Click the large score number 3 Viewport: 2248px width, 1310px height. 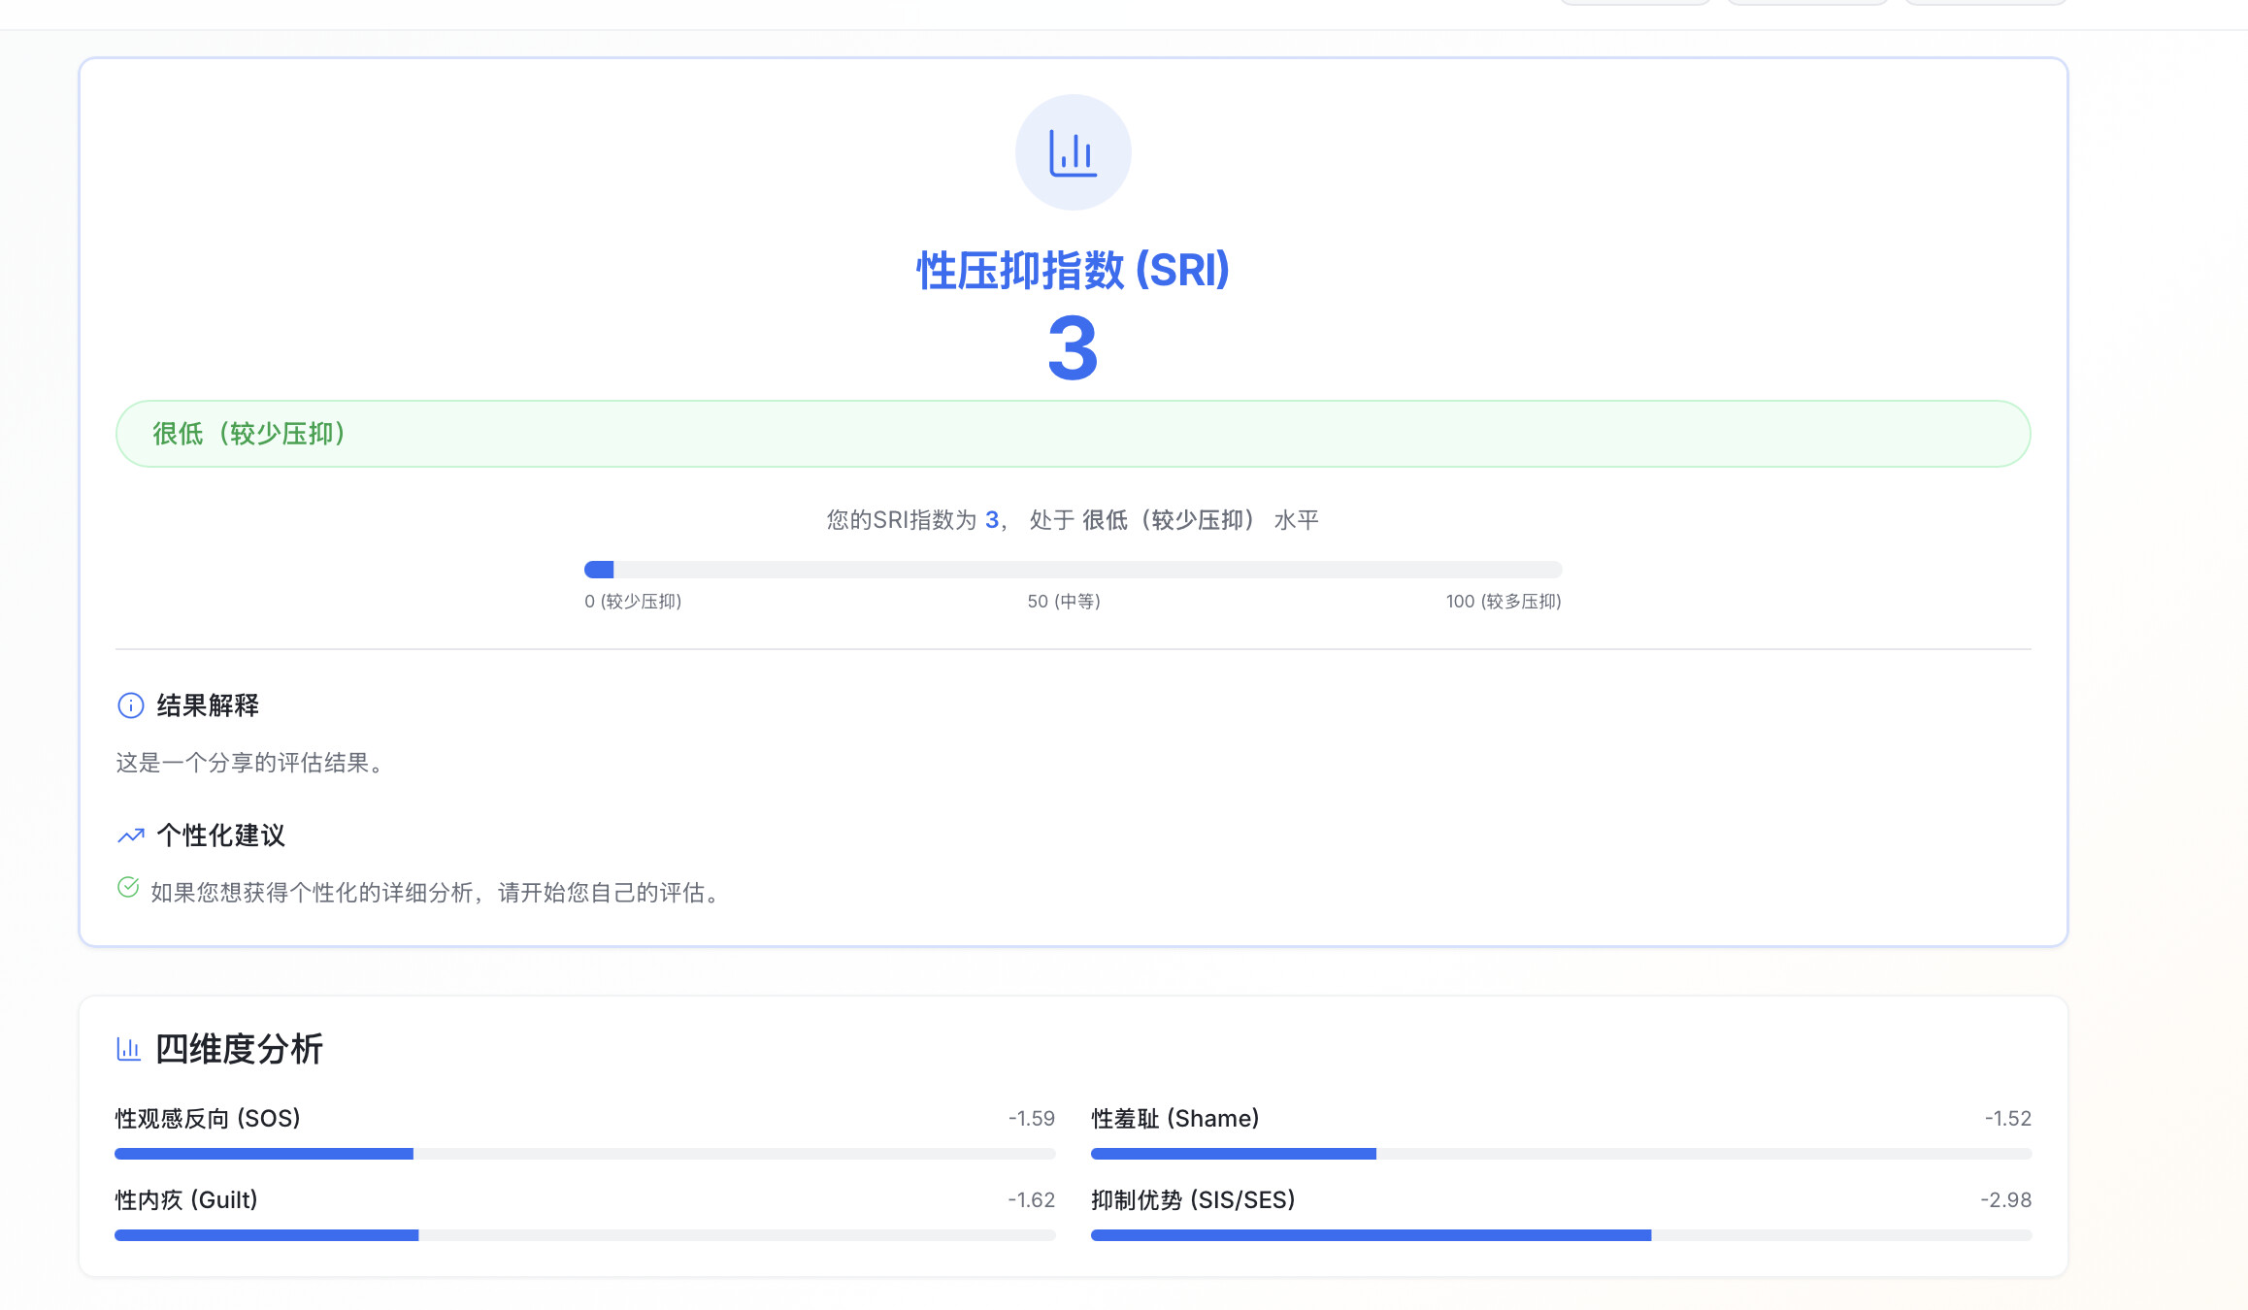(1073, 348)
